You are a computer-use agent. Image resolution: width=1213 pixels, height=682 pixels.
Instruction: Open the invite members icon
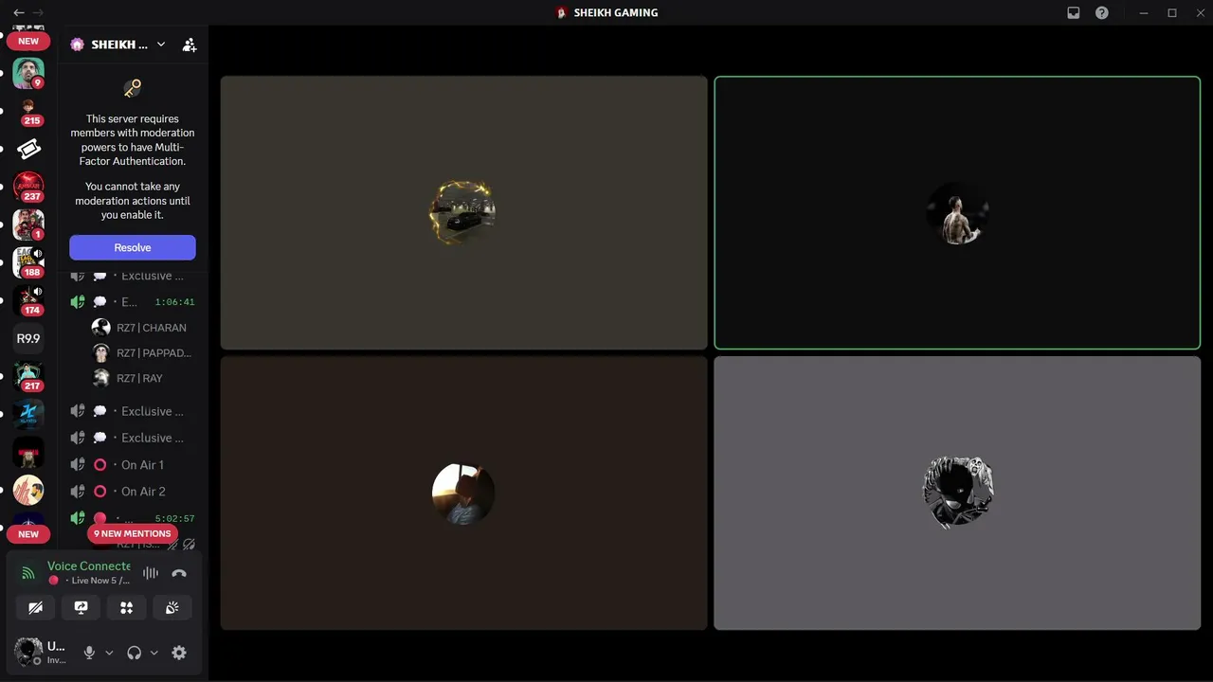190,45
